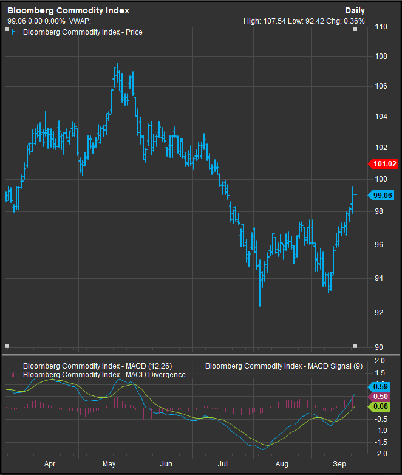Click the Bloomberg Commodity Index - Price legend icon
This screenshot has width=402, height=475.
point(13,32)
